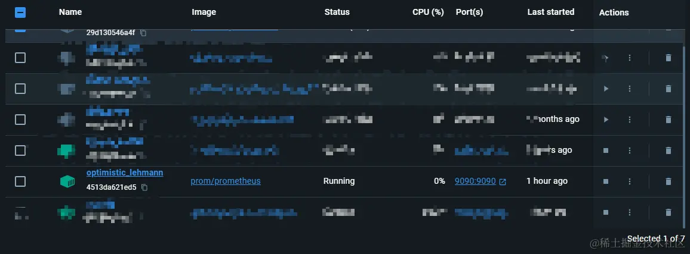Start the container last started 'months ago'
690x254 pixels.
[x=606, y=120]
